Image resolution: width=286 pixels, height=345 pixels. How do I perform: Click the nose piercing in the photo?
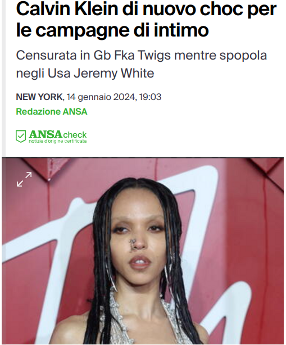tap(133, 242)
